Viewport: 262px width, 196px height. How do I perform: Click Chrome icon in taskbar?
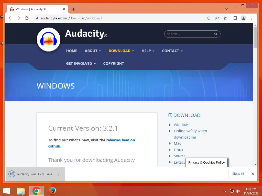point(37,191)
